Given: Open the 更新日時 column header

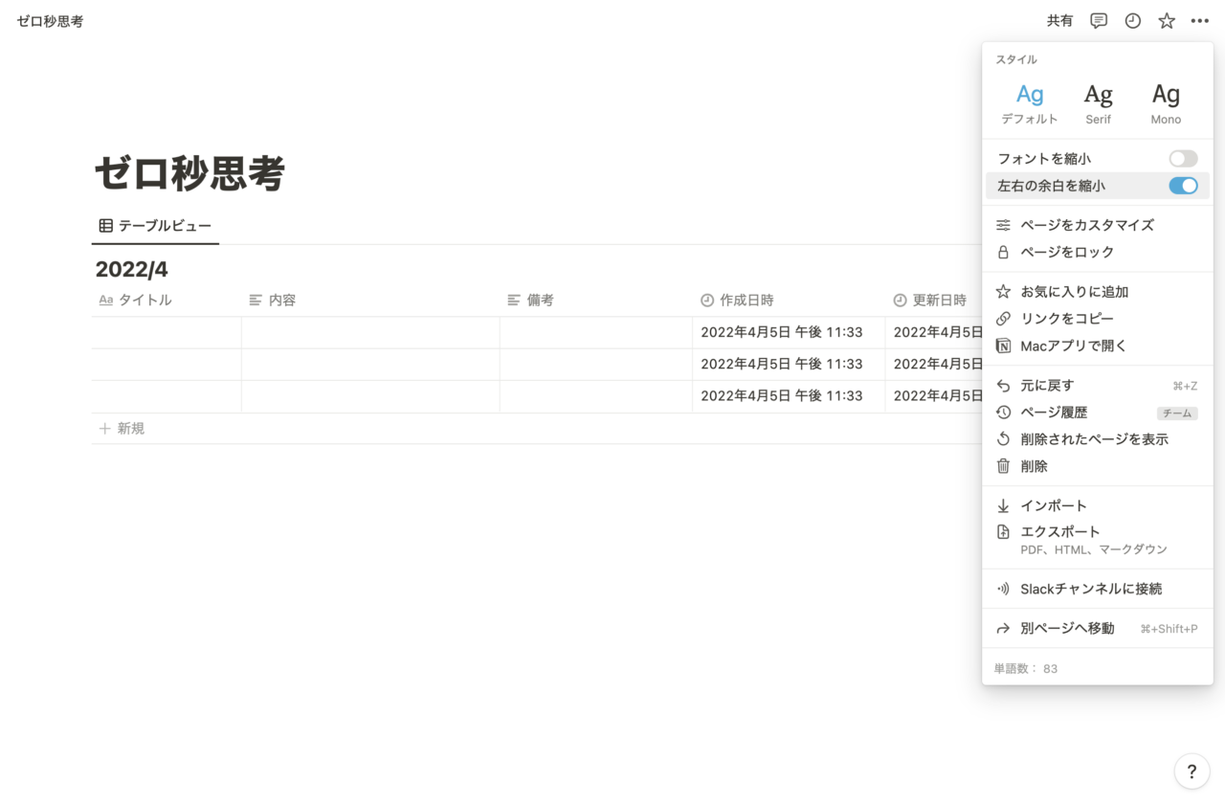Looking at the screenshot, I should tap(933, 300).
